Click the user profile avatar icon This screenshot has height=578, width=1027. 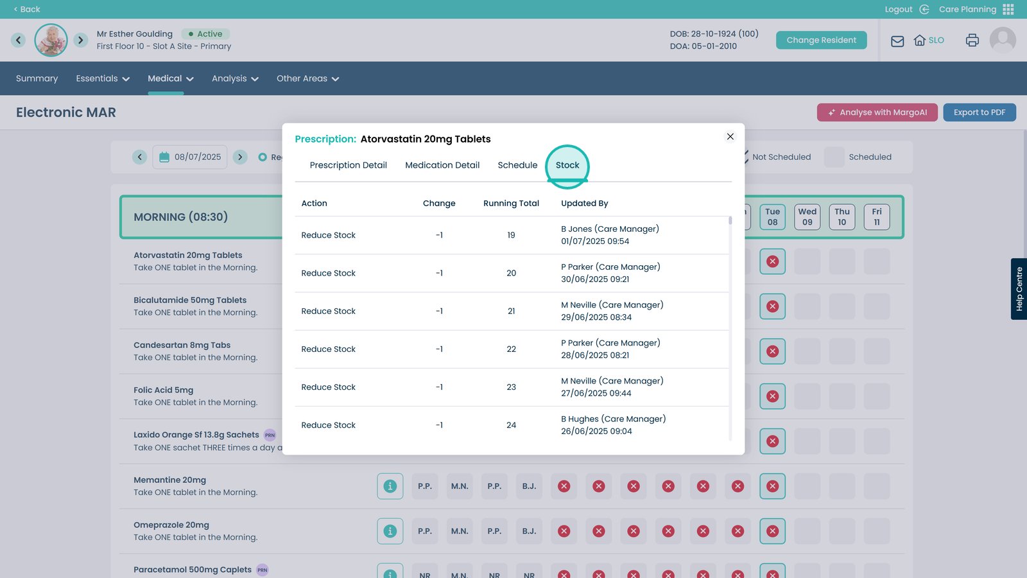click(1002, 40)
